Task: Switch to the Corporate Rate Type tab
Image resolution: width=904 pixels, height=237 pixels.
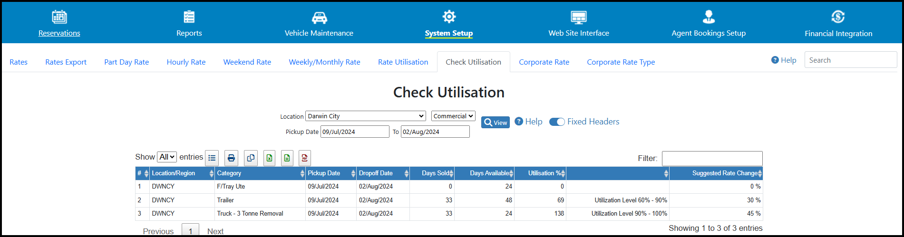Action: tap(621, 62)
